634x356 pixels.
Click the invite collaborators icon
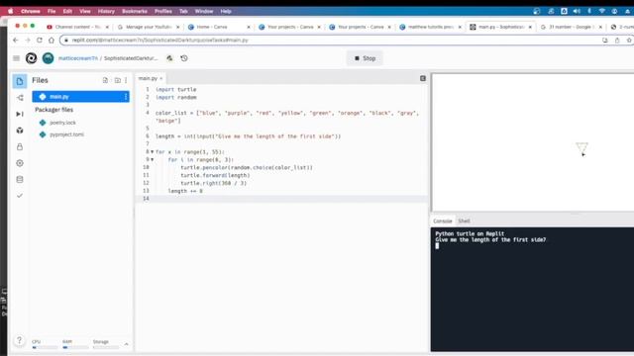[169, 58]
